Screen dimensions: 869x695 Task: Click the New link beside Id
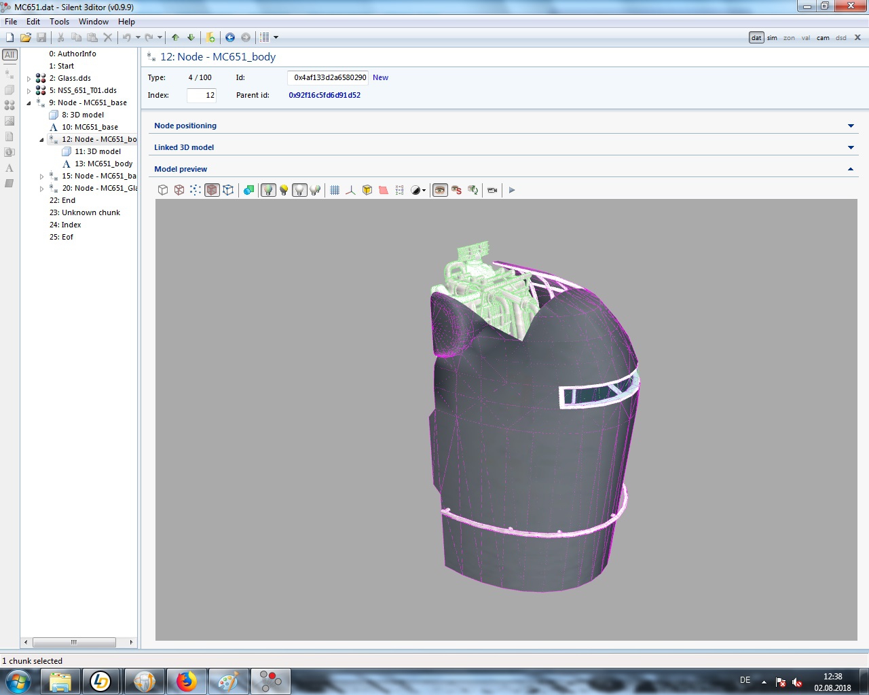(x=380, y=77)
